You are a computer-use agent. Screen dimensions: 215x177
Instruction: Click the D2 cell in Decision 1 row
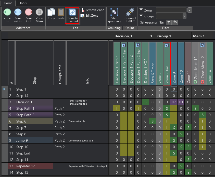coord(174,102)
